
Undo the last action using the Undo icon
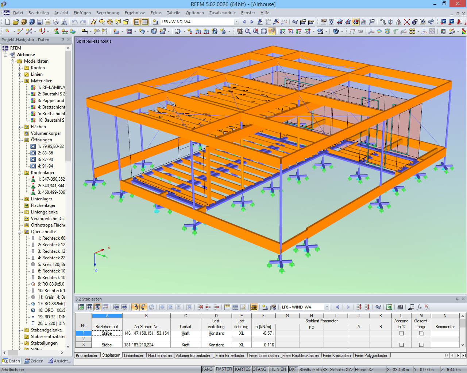74,22
